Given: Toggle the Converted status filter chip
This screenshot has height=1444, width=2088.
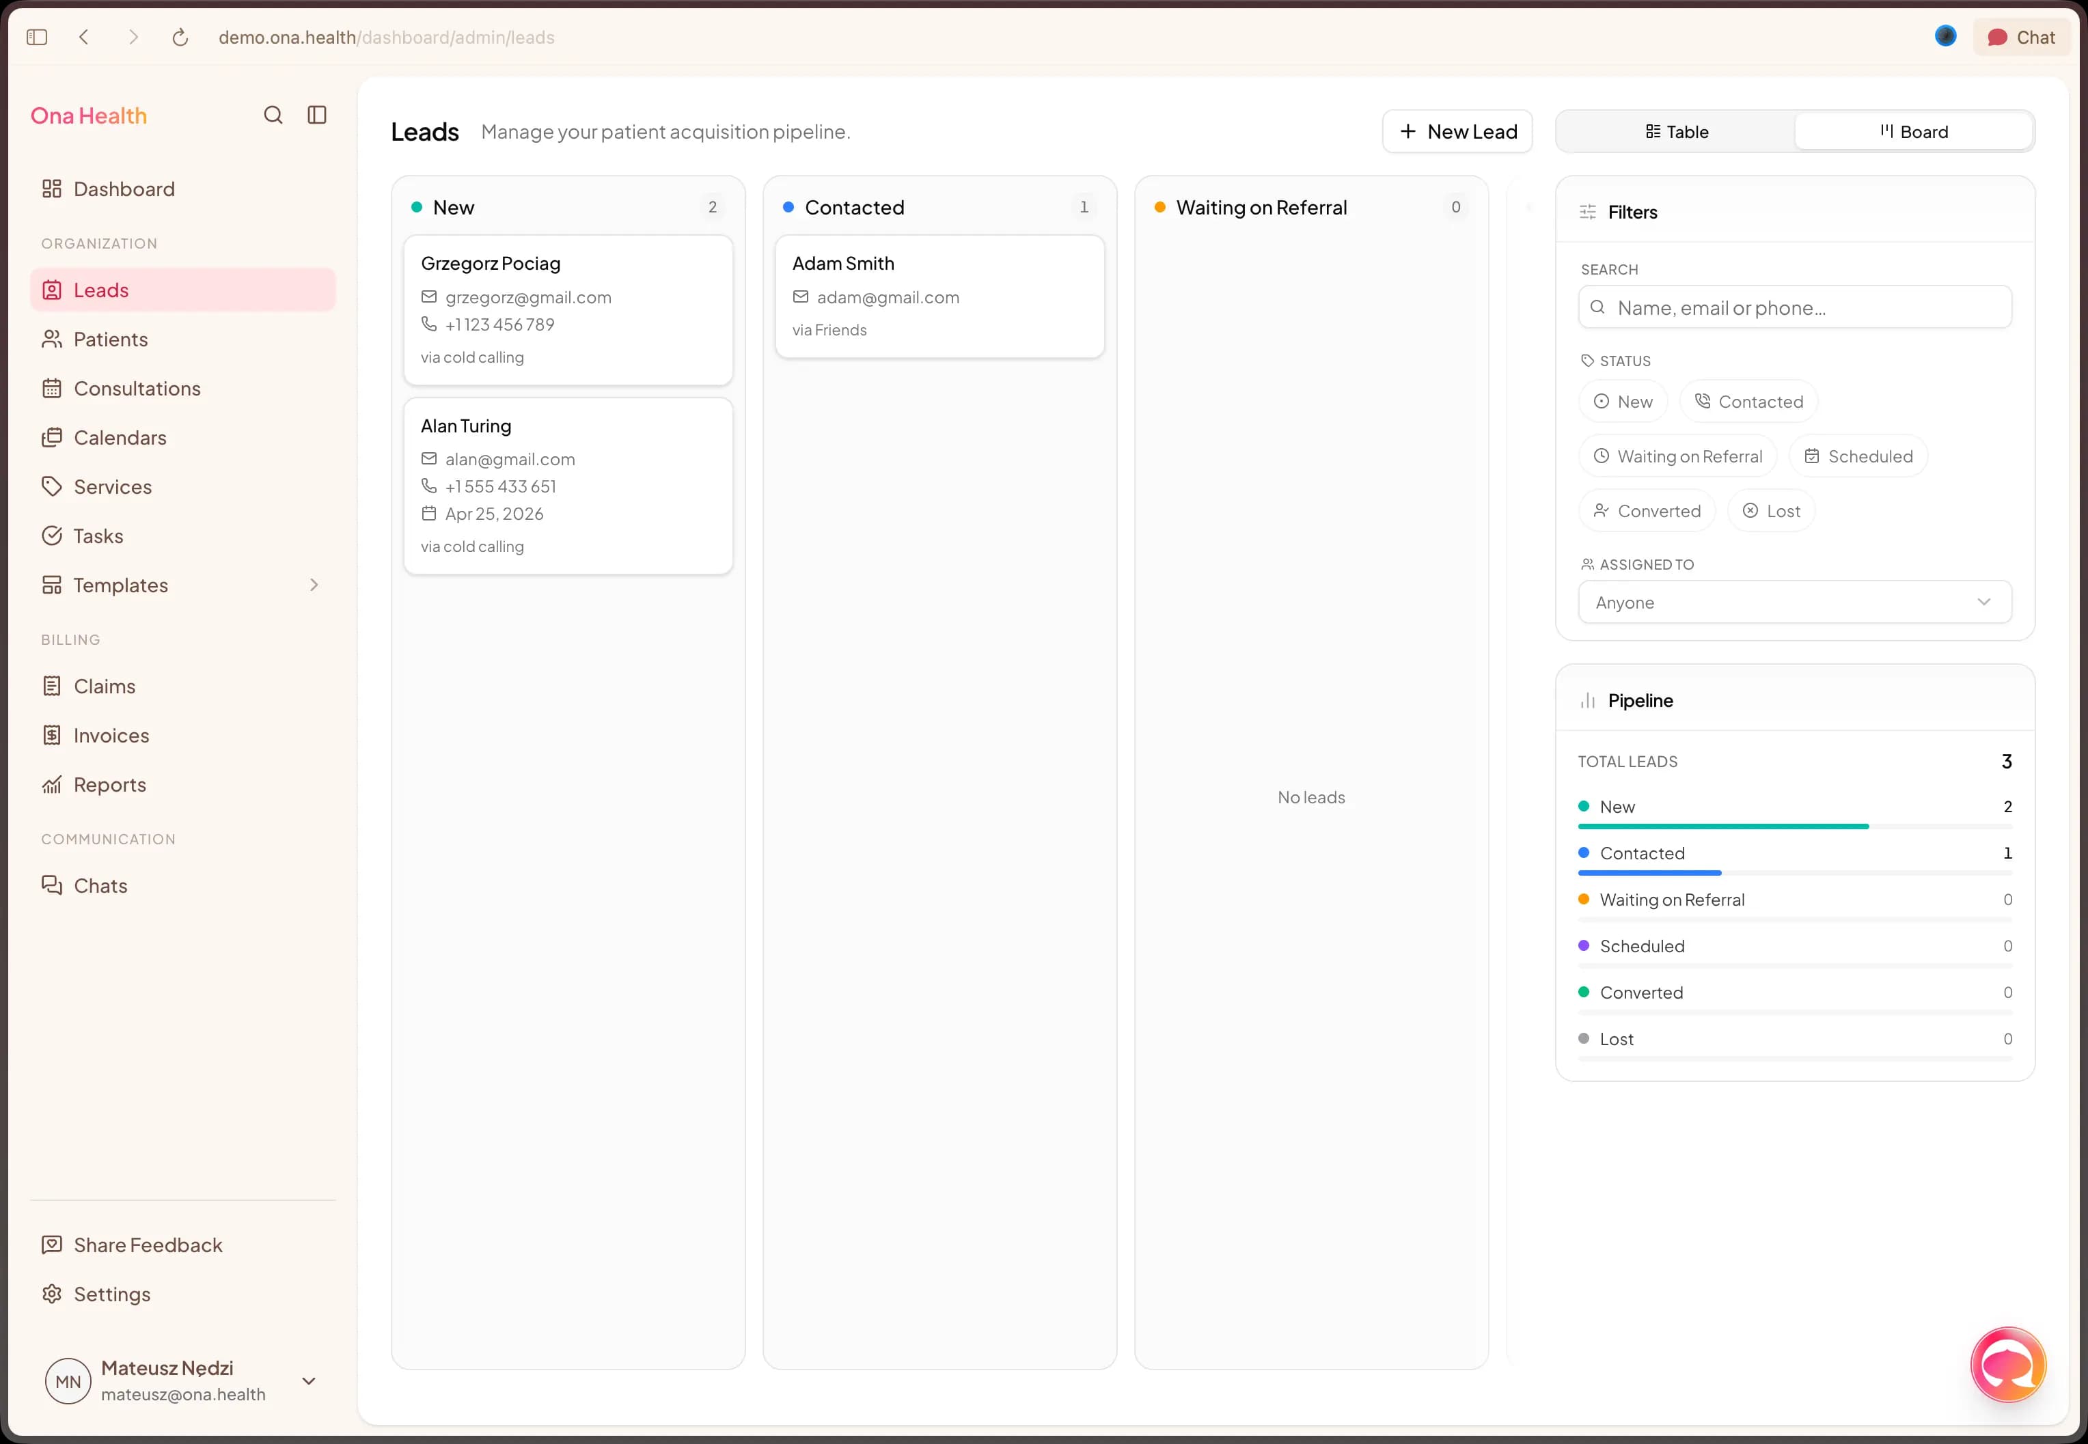Looking at the screenshot, I should coord(1647,511).
